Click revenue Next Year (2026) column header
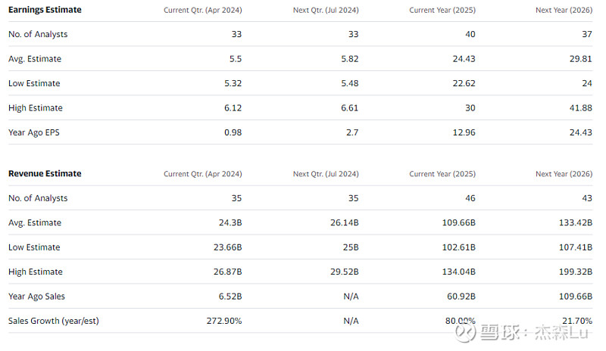Image resolution: width=606 pixels, height=351 pixels. pos(564,174)
